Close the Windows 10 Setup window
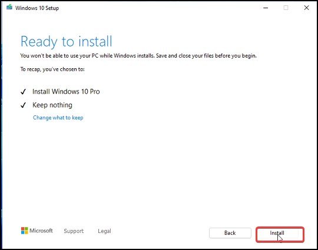 [x=306, y=8]
